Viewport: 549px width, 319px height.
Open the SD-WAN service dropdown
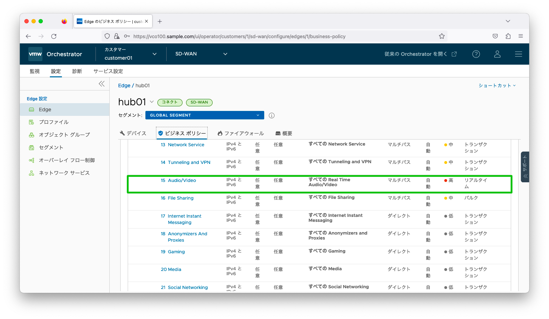[x=201, y=54]
